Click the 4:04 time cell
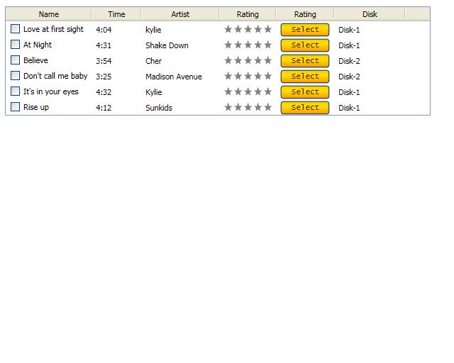The height and width of the screenshot is (363, 454). (104, 30)
